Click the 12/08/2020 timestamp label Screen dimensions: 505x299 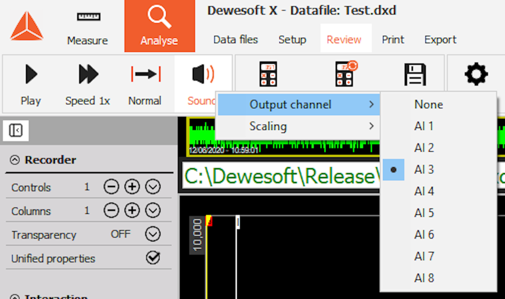(x=223, y=150)
